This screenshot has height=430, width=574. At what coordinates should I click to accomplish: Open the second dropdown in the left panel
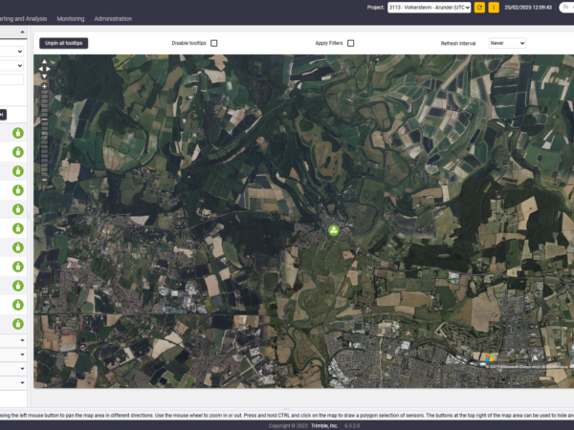pos(11,66)
